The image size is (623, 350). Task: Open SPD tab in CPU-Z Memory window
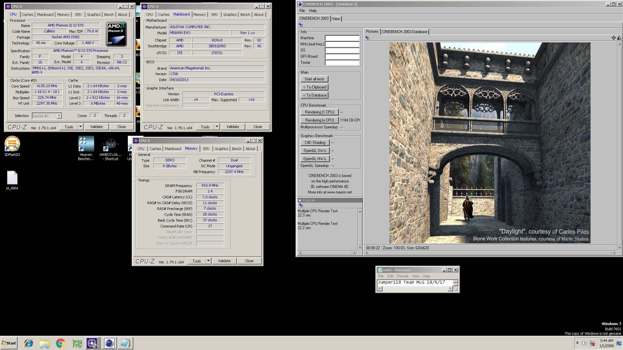coord(206,149)
